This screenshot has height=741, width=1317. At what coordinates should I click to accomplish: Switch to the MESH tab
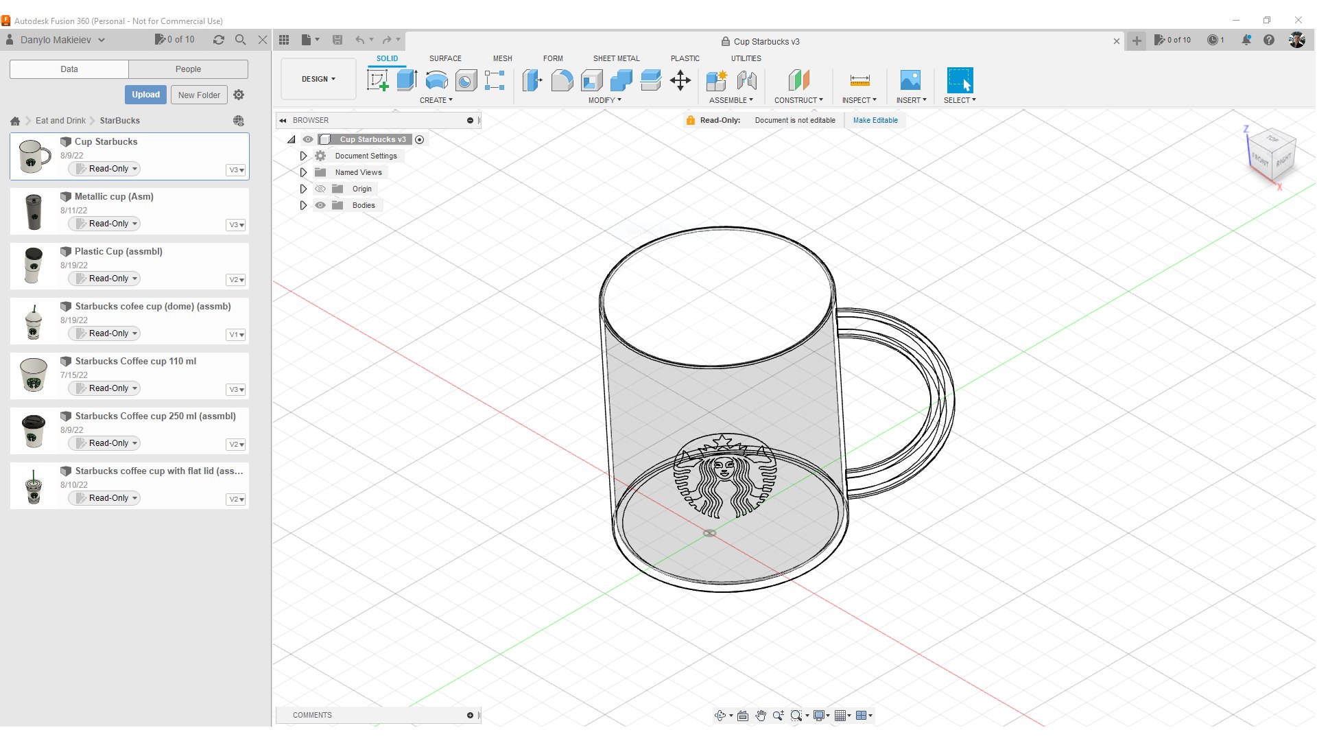(x=502, y=58)
